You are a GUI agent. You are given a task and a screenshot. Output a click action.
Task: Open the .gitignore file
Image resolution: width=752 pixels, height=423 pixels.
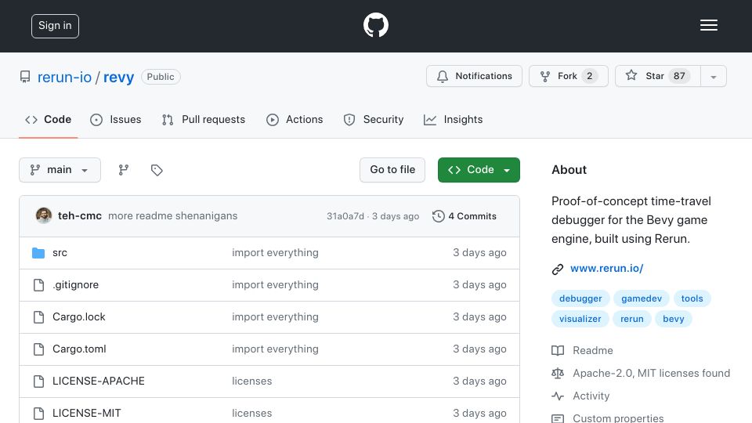pos(76,285)
